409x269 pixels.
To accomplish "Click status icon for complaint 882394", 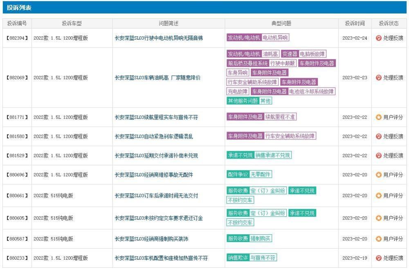I will 378,38.
